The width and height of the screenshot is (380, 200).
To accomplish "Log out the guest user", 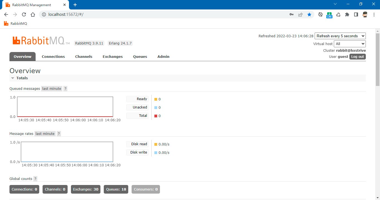I will point(357,56).
